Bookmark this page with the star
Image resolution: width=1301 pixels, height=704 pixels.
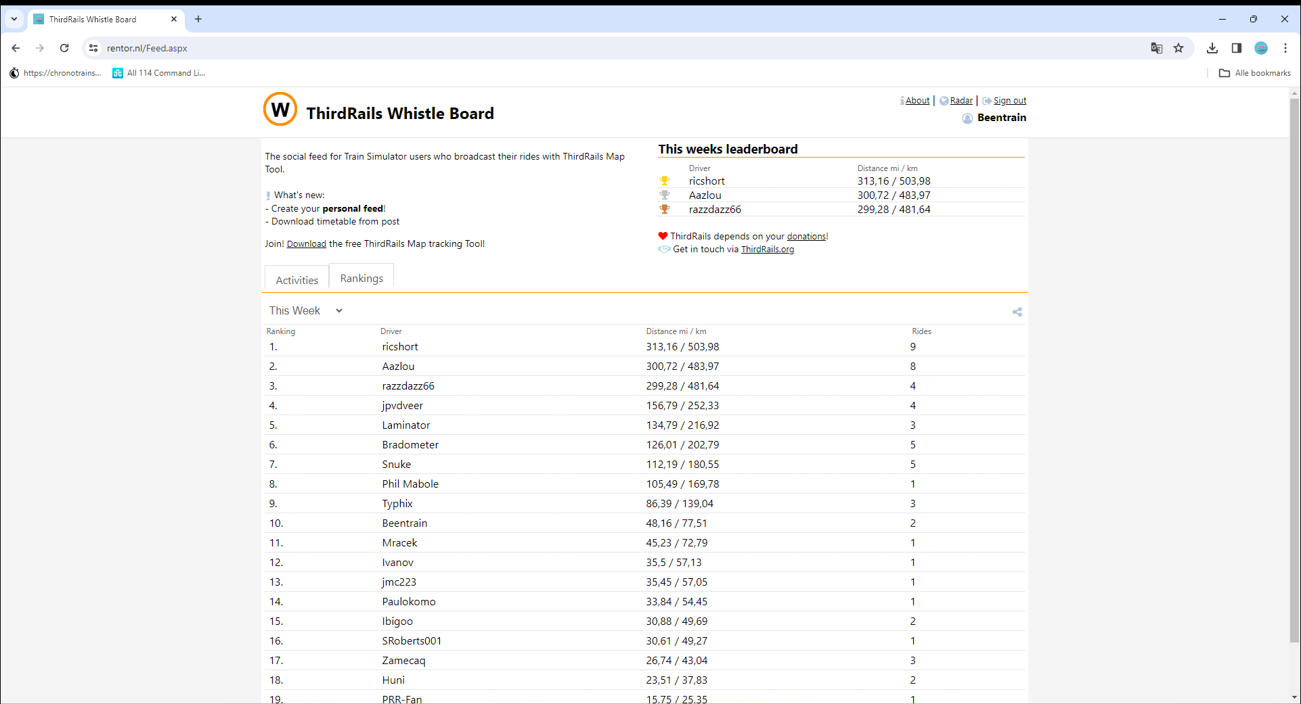click(1178, 48)
